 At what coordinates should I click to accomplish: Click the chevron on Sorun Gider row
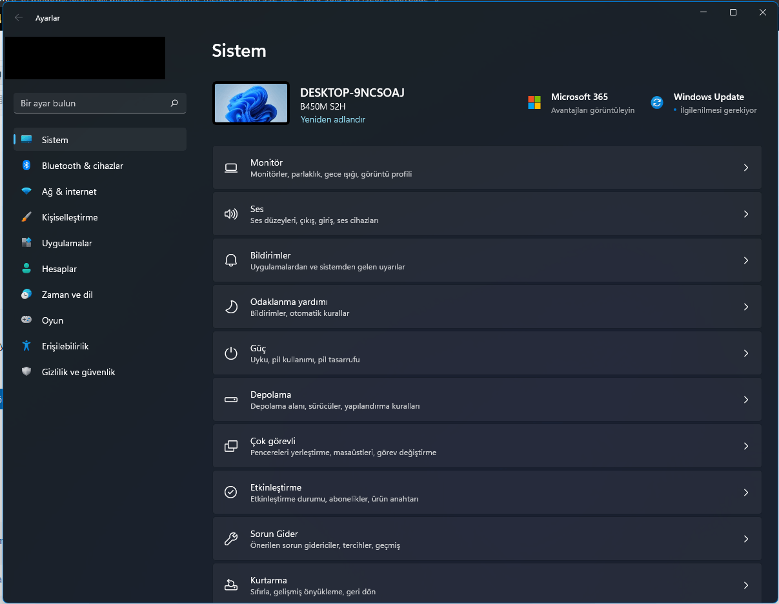[746, 539]
